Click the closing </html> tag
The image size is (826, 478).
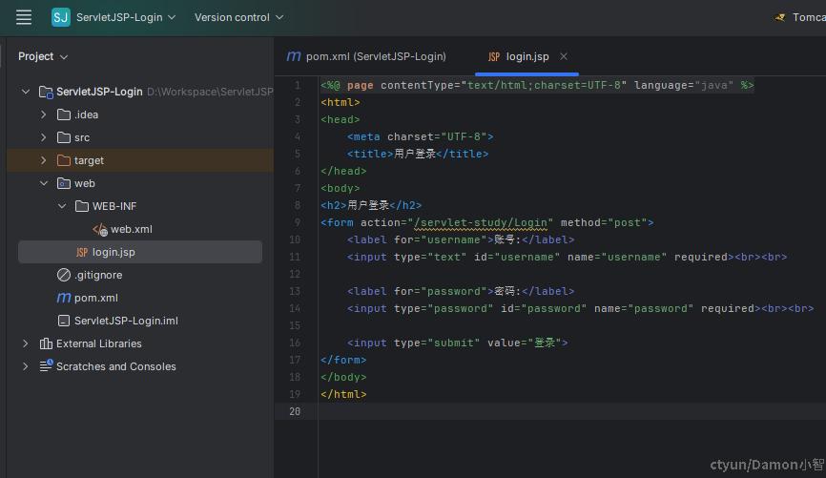pos(343,394)
